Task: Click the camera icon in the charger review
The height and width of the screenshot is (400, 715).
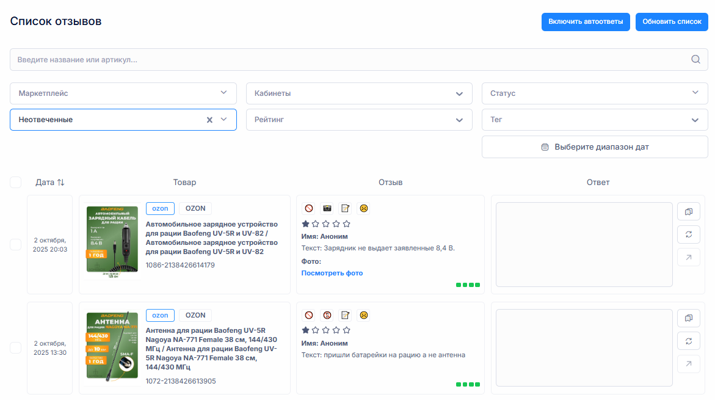Action: tap(327, 208)
